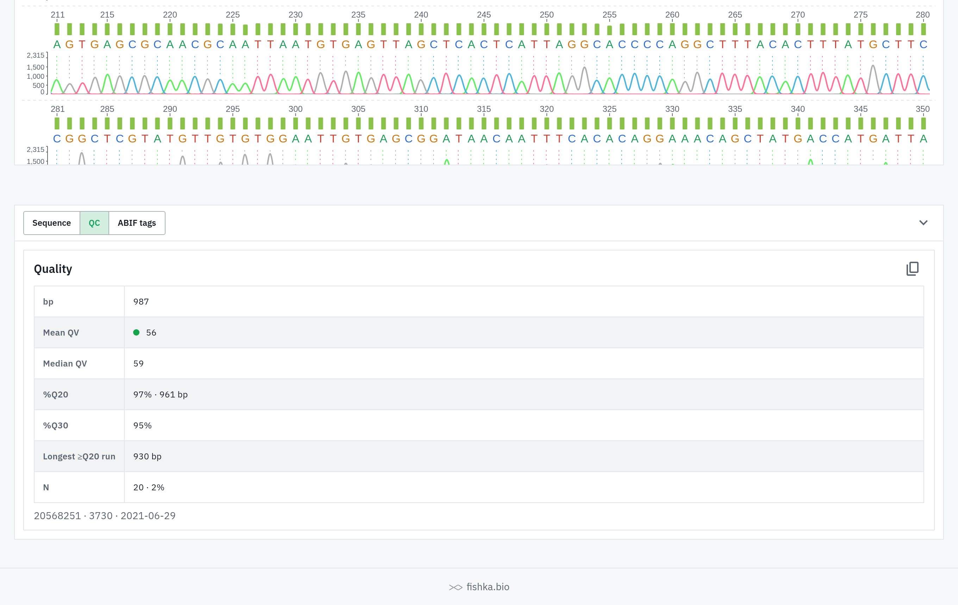Click the run info text 20568251 · 3730 · 2021-06-29
The height and width of the screenshot is (605, 958).
click(105, 516)
